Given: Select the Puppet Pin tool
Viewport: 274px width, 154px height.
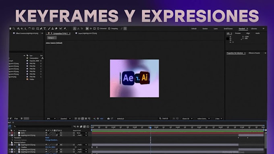Looking at the screenshot, I should click(65, 29).
